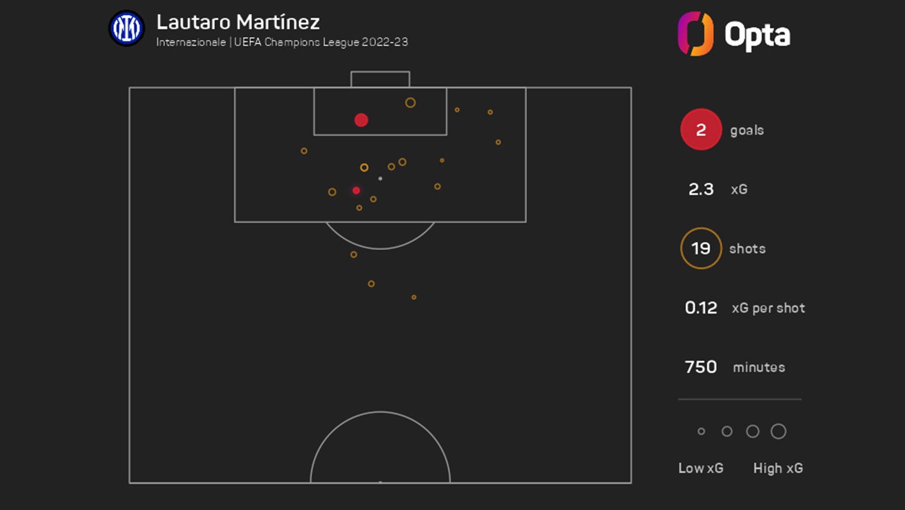Click the orange-ringed 19 shots circle
Image resolution: width=905 pixels, height=510 pixels.
click(x=701, y=248)
